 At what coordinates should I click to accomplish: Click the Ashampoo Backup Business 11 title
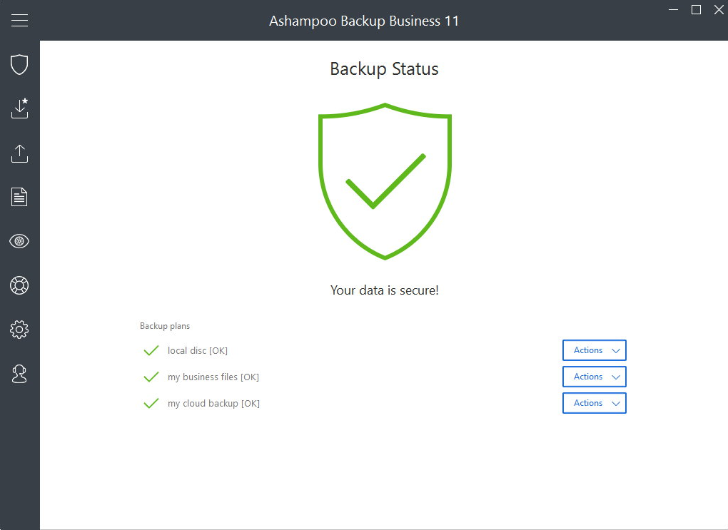point(364,21)
